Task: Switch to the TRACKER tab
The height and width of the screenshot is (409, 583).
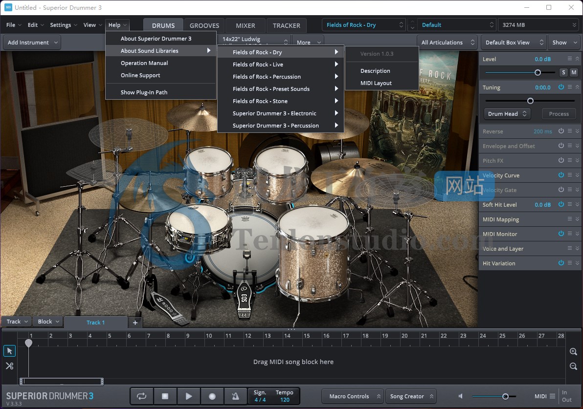Action: [x=286, y=25]
